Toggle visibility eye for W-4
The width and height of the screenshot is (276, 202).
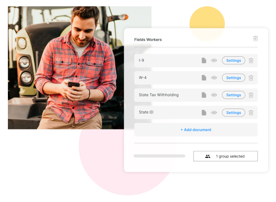coord(214,78)
